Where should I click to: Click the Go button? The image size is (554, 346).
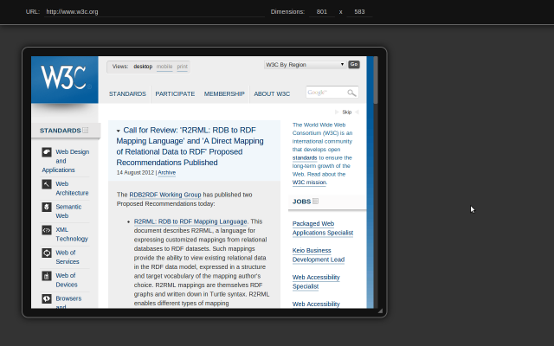click(x=354, y=65)
